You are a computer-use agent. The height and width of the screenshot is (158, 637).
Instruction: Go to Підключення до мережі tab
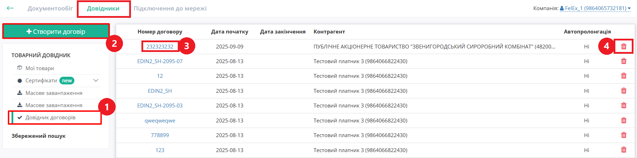(170, 8)
